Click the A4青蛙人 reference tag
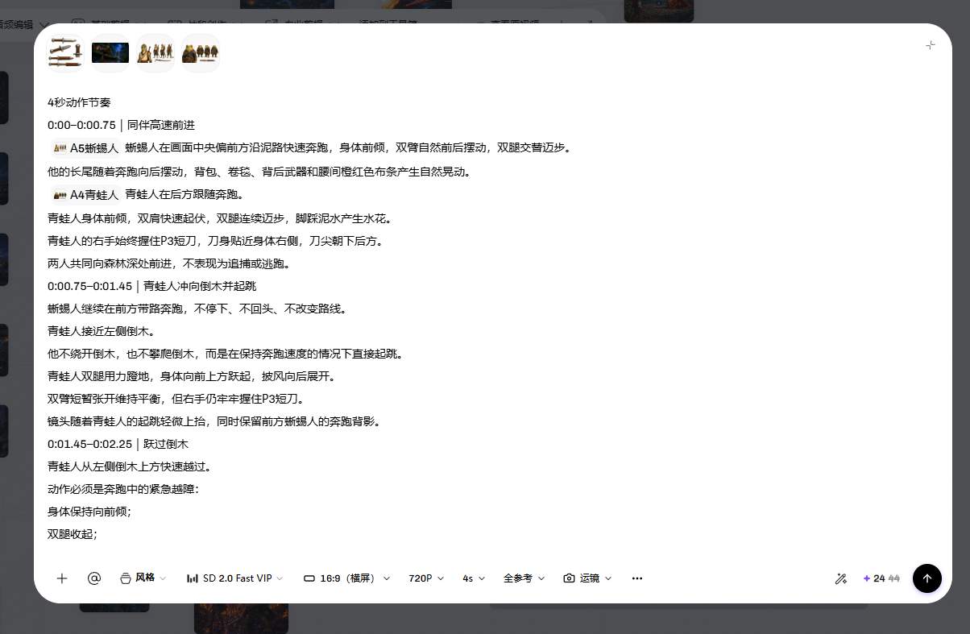The width and height of the screenshot is (970, 634). click(85, 194)
